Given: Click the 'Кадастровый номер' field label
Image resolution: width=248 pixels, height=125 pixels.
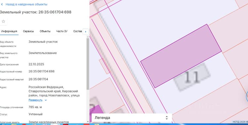Looking at the screenshot, I should [x=11, y=72].
